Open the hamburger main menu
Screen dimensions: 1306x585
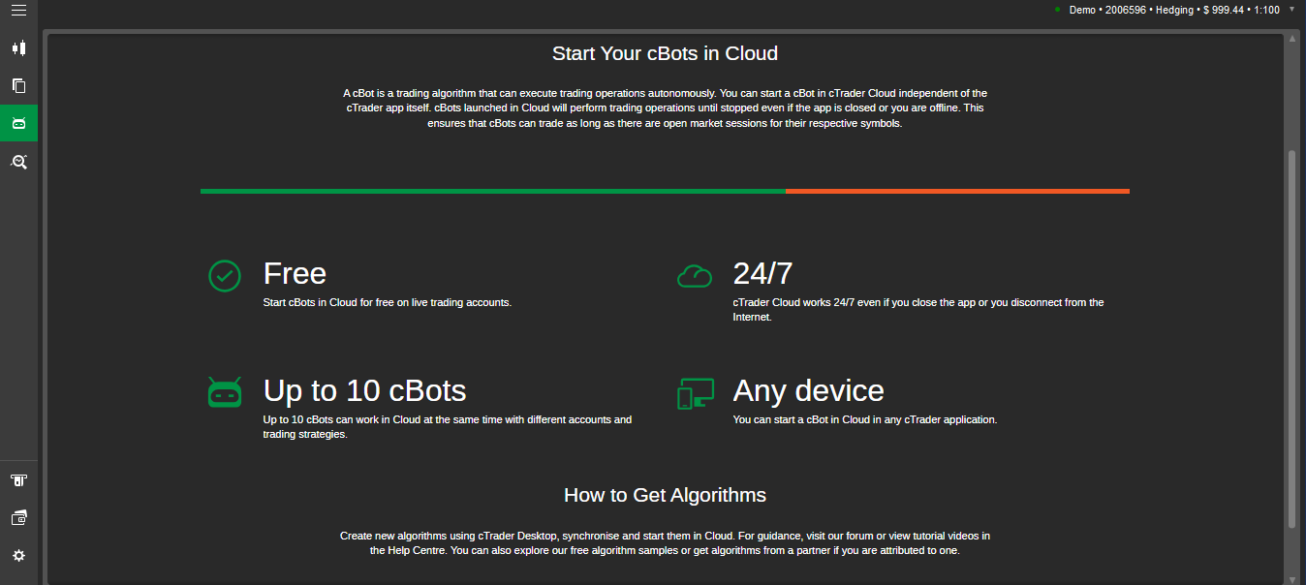(18, 11)
